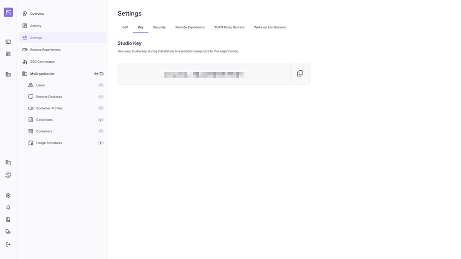The width and height of the screenshot is (461, 259).
Task: Open the remote desktop screen icon in left rail
Action: click(x=8, y=42)
